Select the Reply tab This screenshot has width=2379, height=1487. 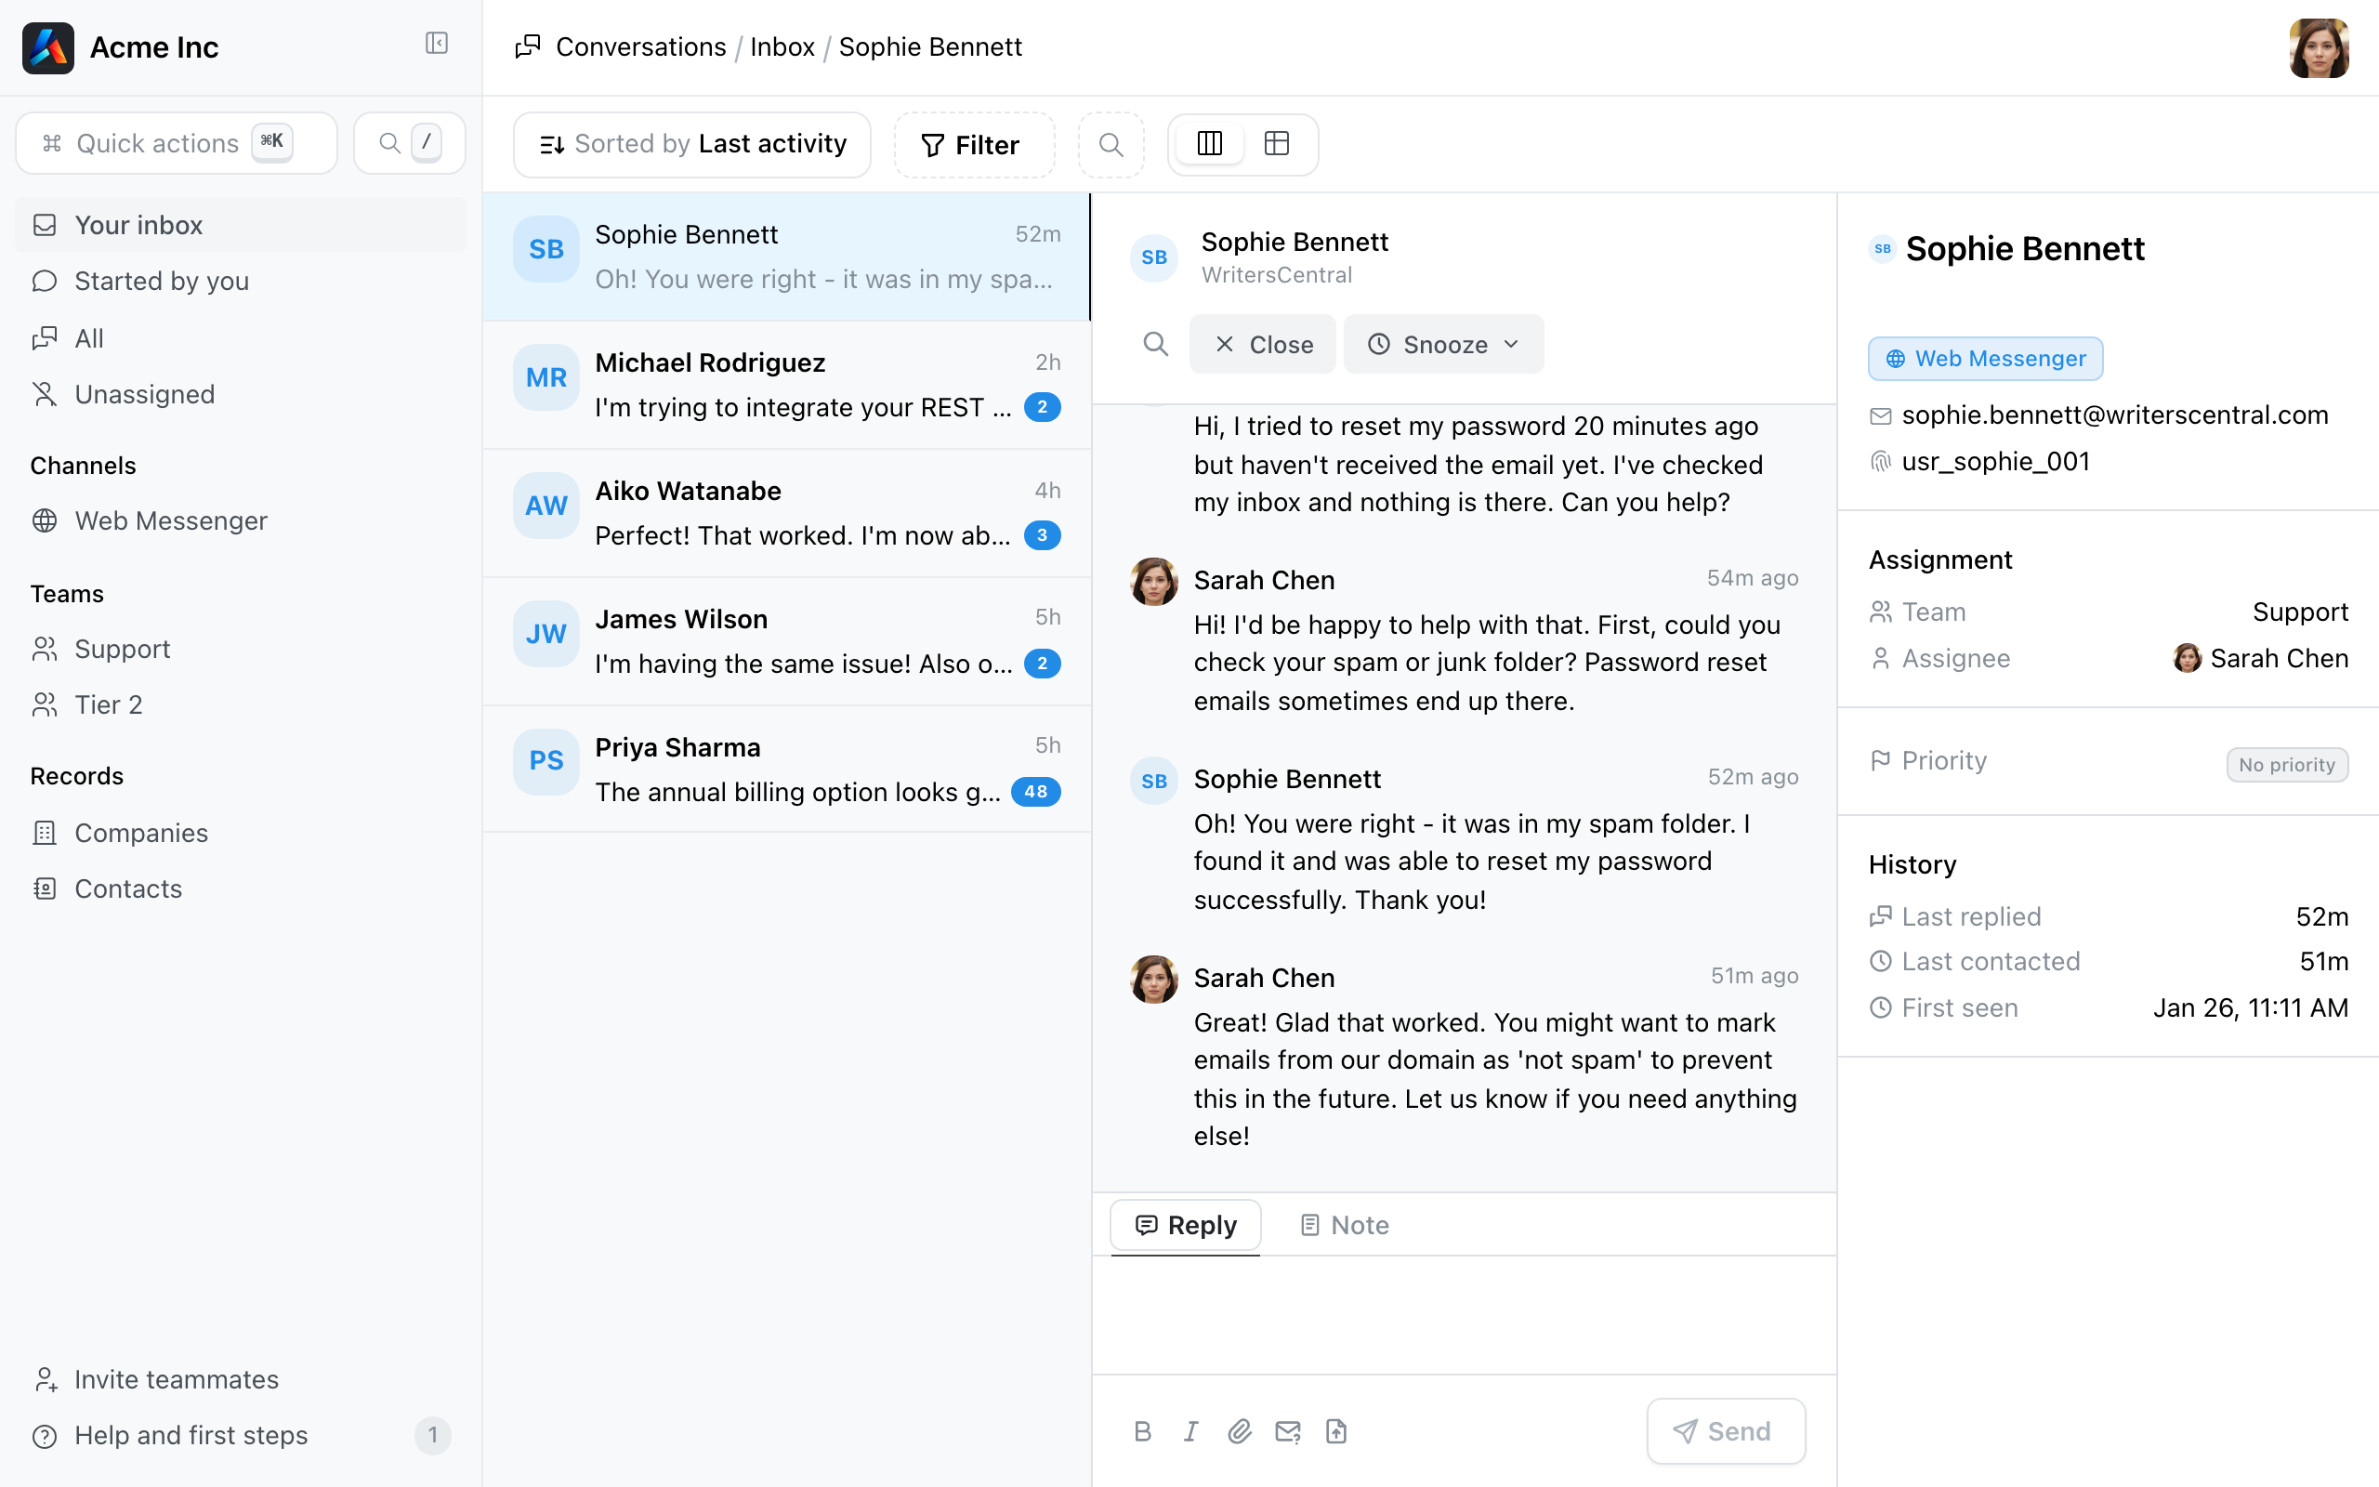pyautogui.click(x=1186, y=1226)
